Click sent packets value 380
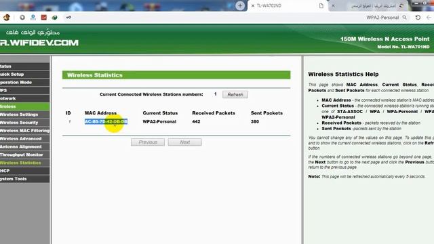The width and height of the screenshot is (434, 244). click(255, 121)
